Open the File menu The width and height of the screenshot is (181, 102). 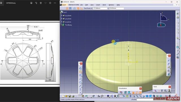point(81,5)
